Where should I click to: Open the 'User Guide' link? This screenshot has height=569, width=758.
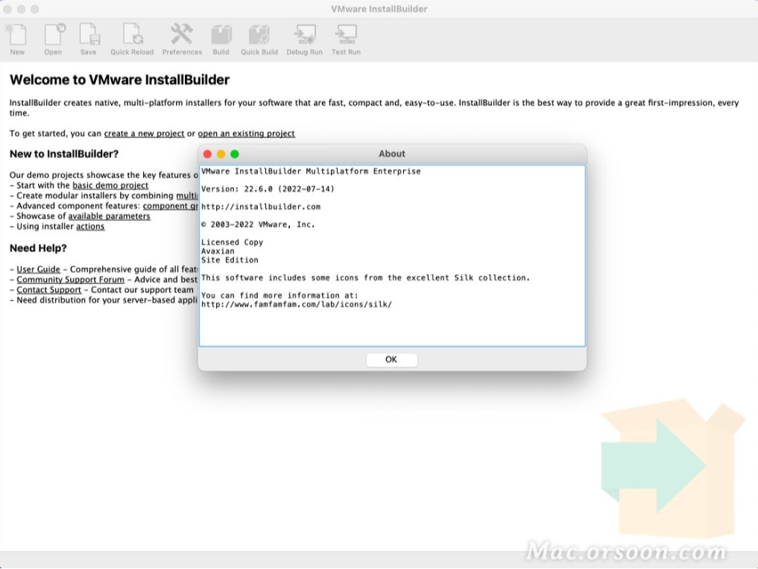pos(38,269)
